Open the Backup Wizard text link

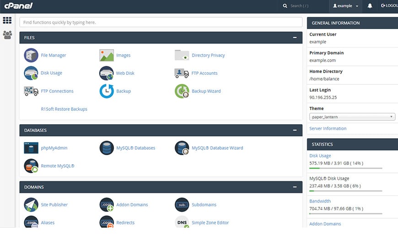206,91
